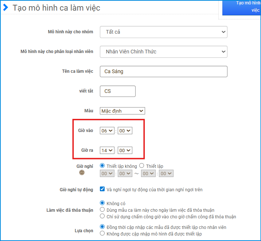The image size is (261, 241).
Task: Open the phân loại nhân viên dropdown
Action: 163,52
